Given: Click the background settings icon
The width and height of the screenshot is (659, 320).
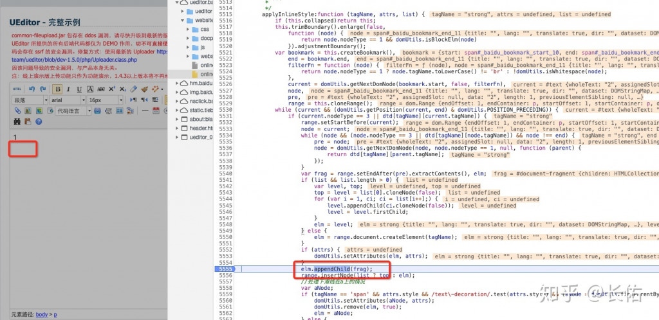Looking at the screenshot, I should click(x=130, y=111).
